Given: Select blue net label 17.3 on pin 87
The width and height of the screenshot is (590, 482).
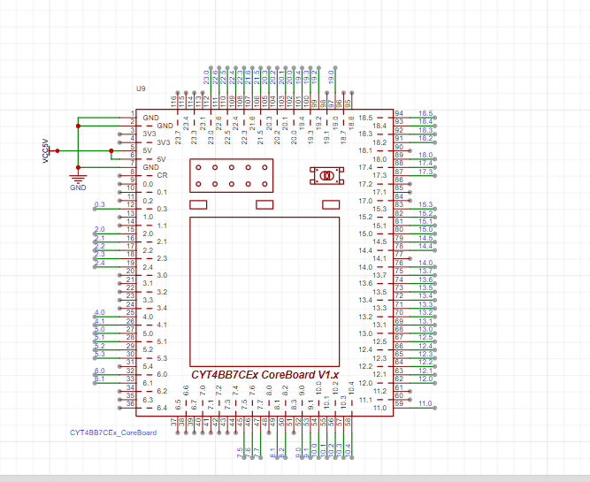Looking at the screenshot, I should [425, 172].
